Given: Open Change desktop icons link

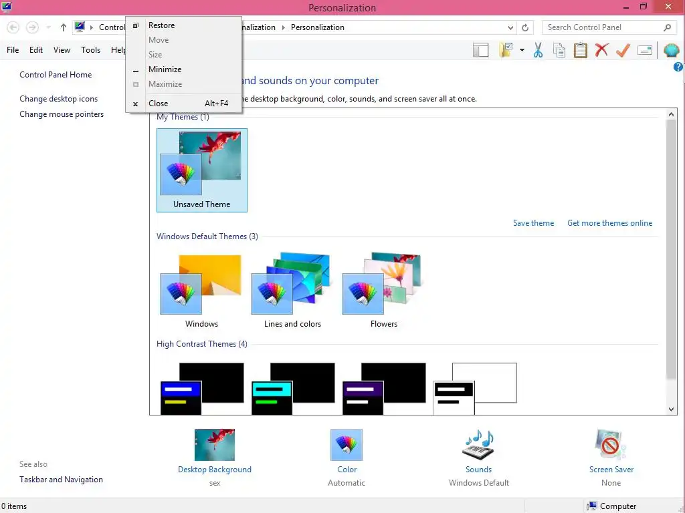Looking at the screenshot, I should [x=59, y=99].
